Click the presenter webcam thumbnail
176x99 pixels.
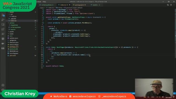coord(154,87)
